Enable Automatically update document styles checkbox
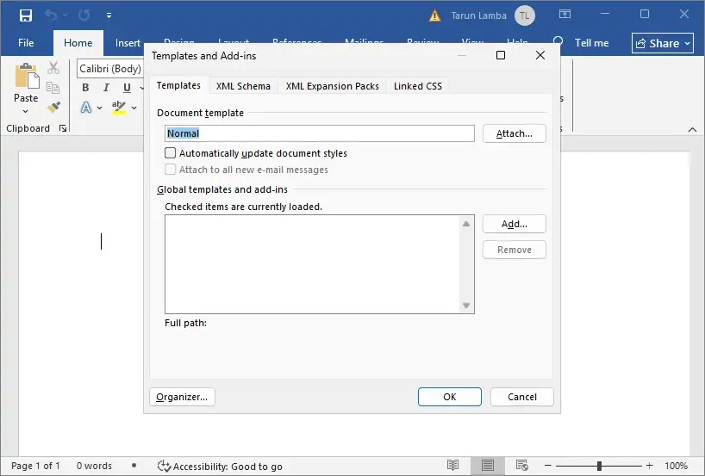Screen dimensions: 705x476 [170, 153]
